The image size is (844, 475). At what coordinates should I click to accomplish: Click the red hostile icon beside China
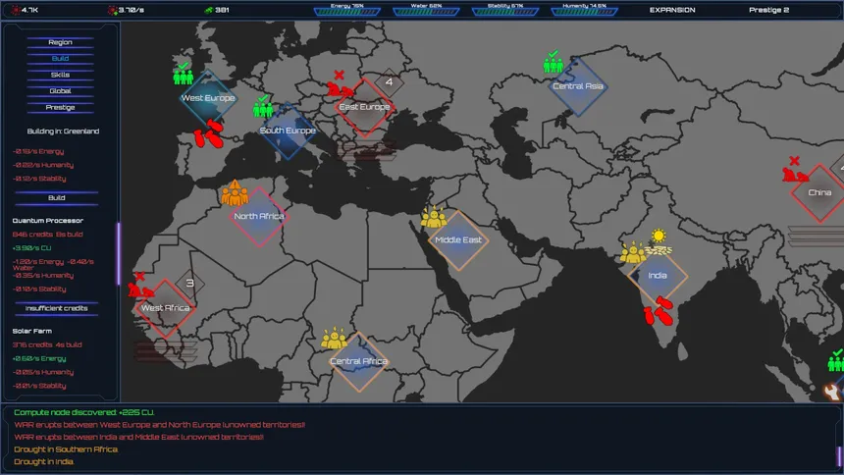coord(795,169)
